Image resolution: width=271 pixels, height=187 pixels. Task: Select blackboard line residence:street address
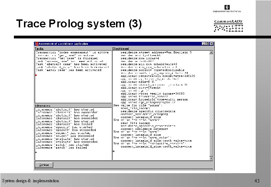click(156, 52)
